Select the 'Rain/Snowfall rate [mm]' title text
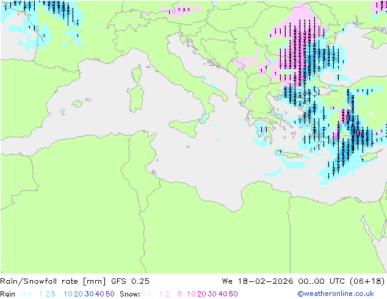Viewport: 387px width, 299px height. click(53, 281)
